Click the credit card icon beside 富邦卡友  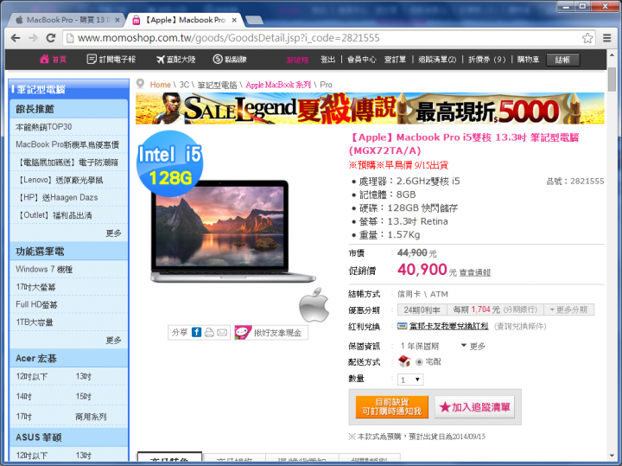(x=403, y=326)
